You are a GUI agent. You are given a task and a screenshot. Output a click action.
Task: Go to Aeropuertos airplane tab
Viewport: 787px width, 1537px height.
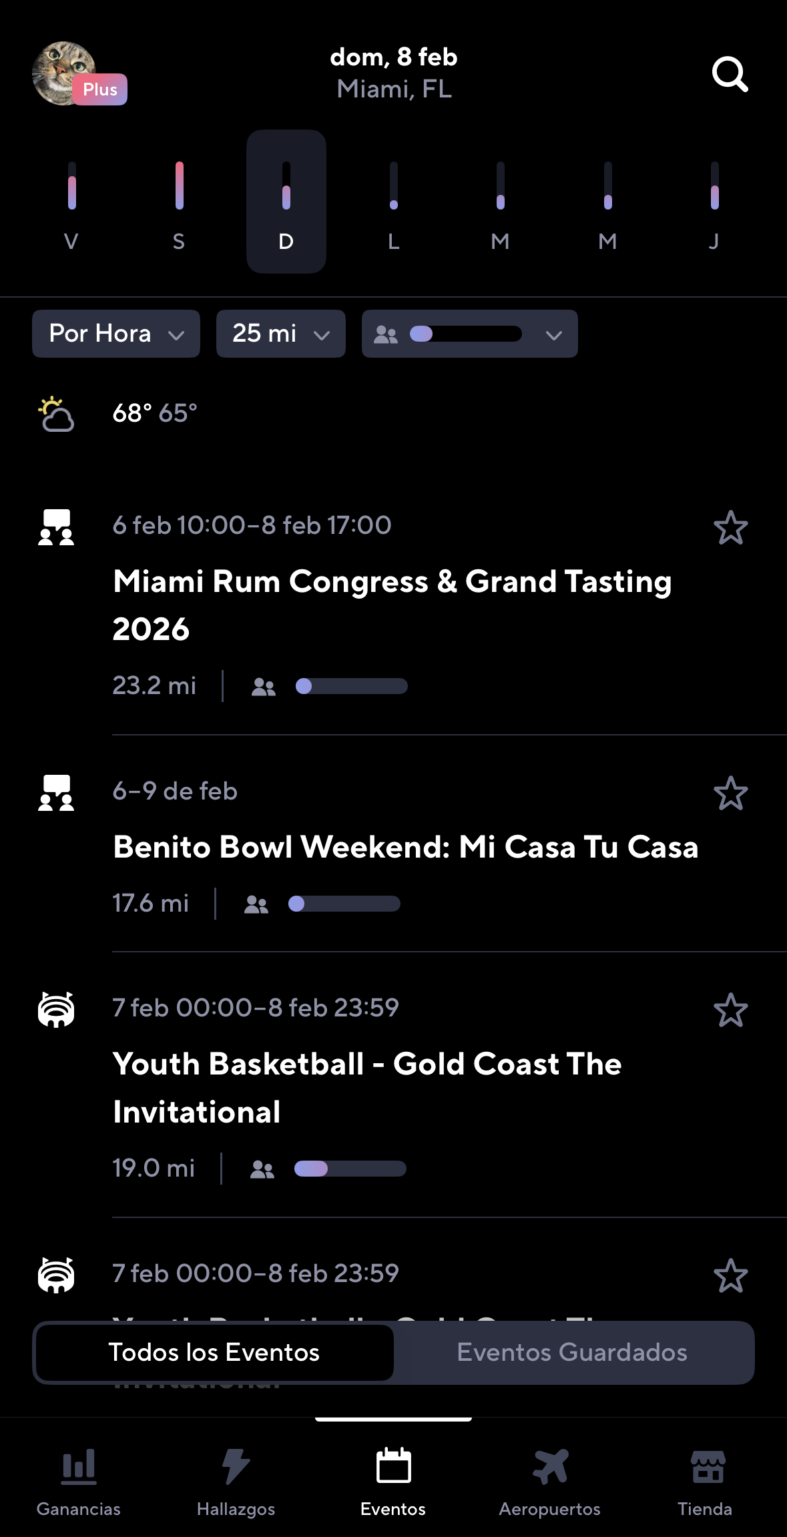tap(549, 1479)
